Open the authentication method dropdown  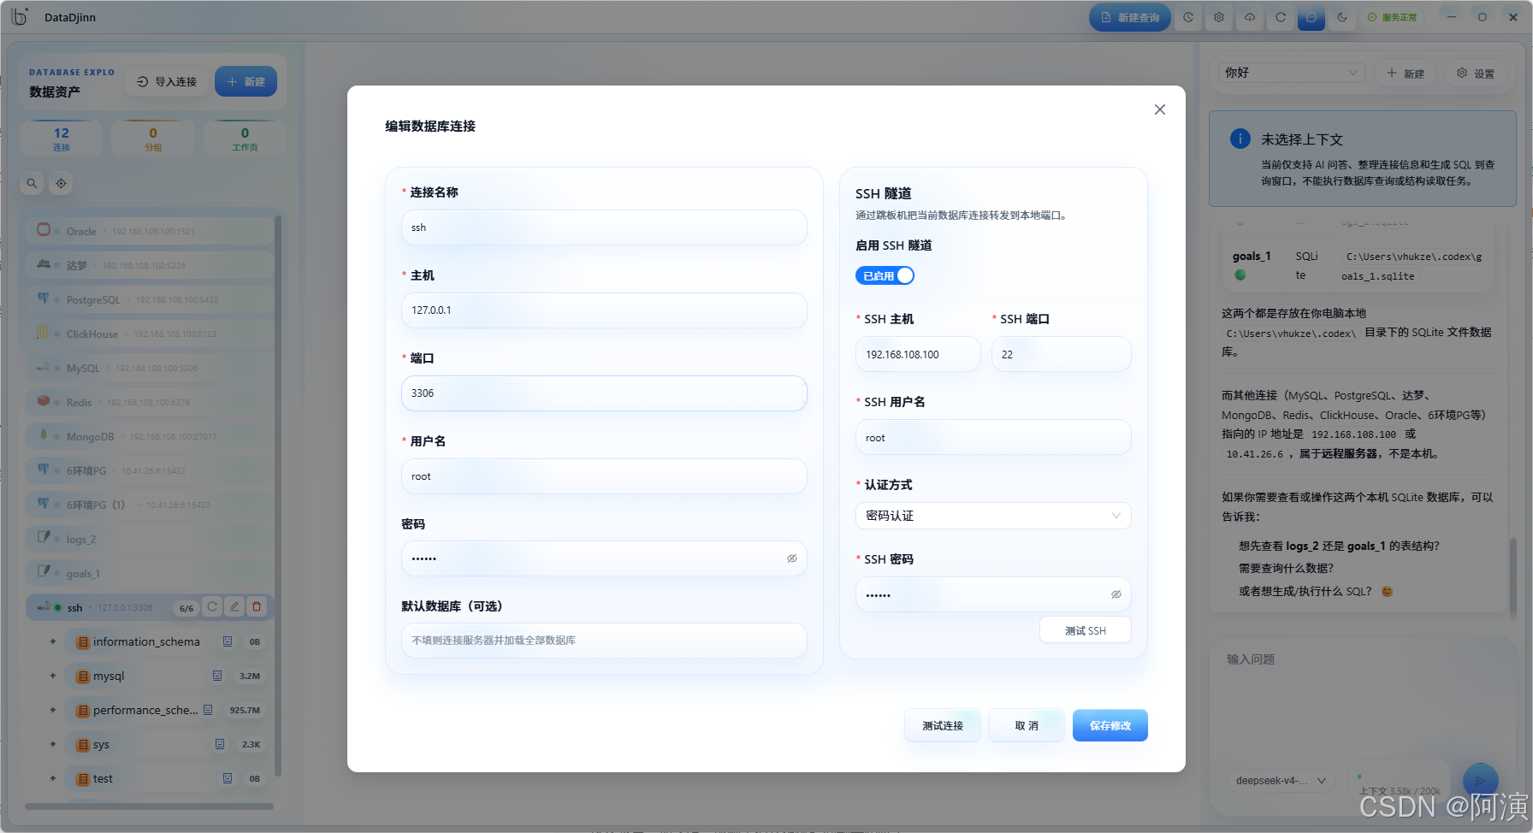(993, 516)
